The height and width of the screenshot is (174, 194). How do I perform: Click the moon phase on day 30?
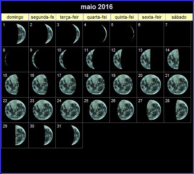[x=48, y=135]
